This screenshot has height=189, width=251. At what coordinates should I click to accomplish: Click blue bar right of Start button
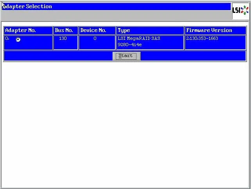[192, 56]
